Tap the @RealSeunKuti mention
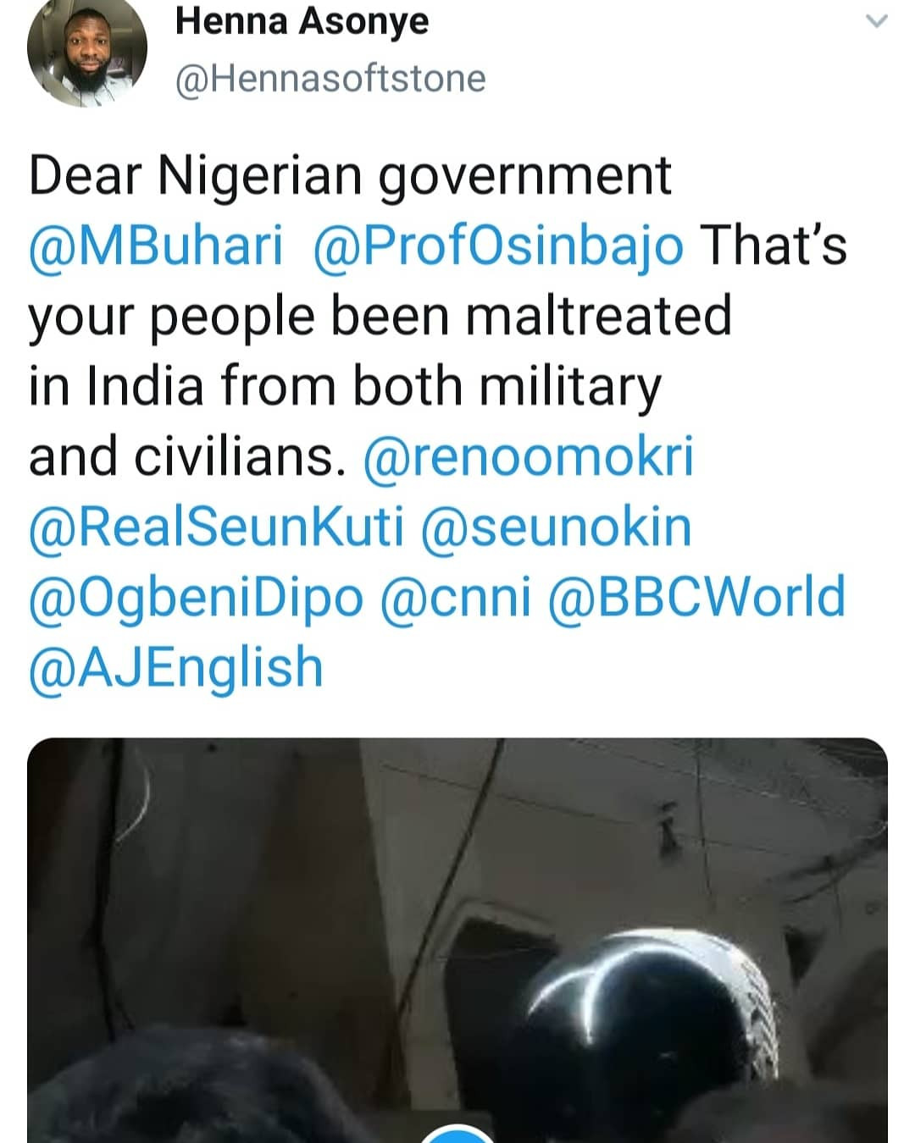Image resolution: width=915 pixels, height=1143 pixels. [217, 527]
